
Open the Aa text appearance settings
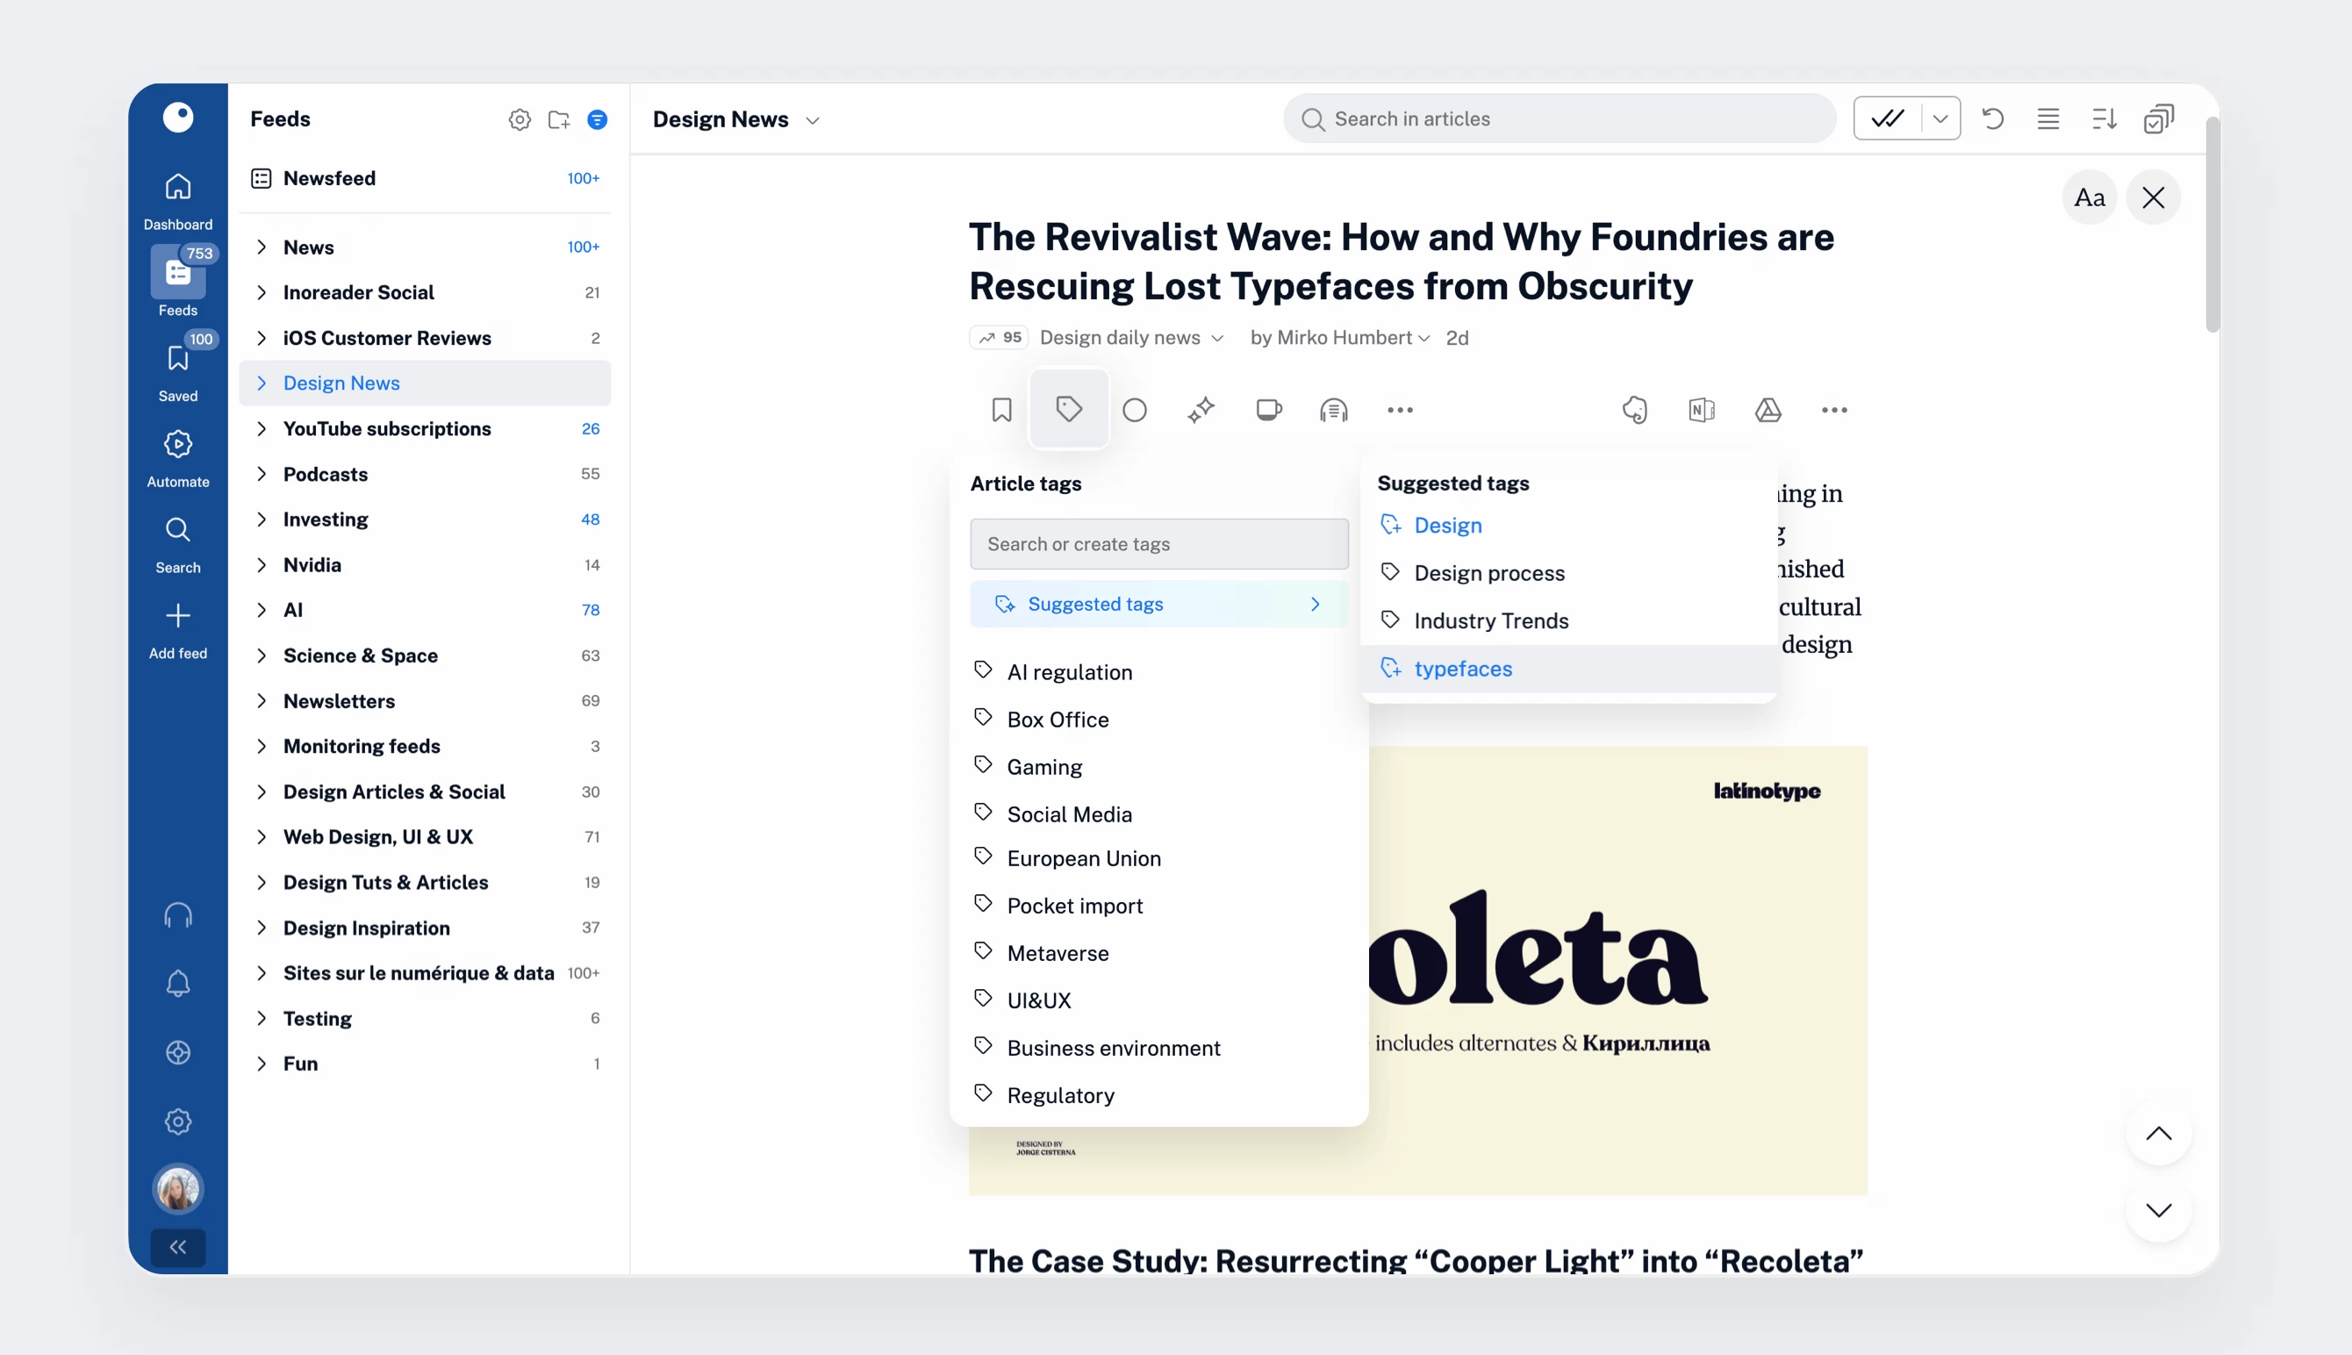(2089, 197)
